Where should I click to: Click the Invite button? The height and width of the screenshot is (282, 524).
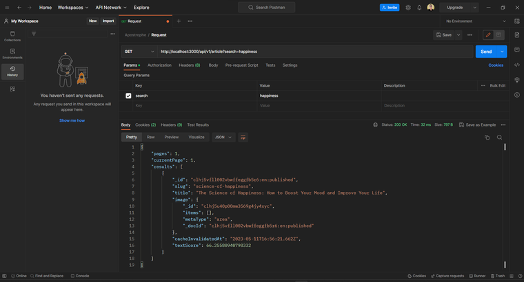tap(390, 8)
